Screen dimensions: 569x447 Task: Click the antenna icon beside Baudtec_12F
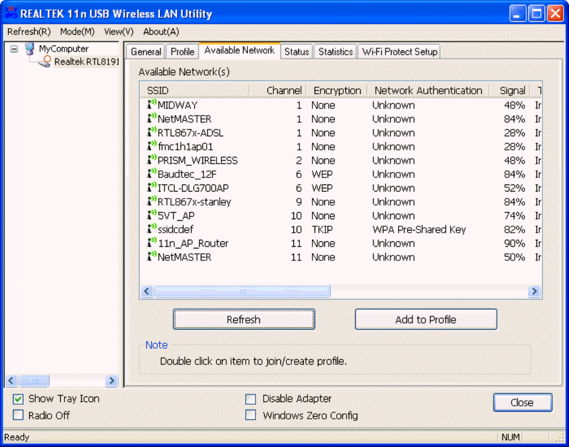tap(152, 173)
